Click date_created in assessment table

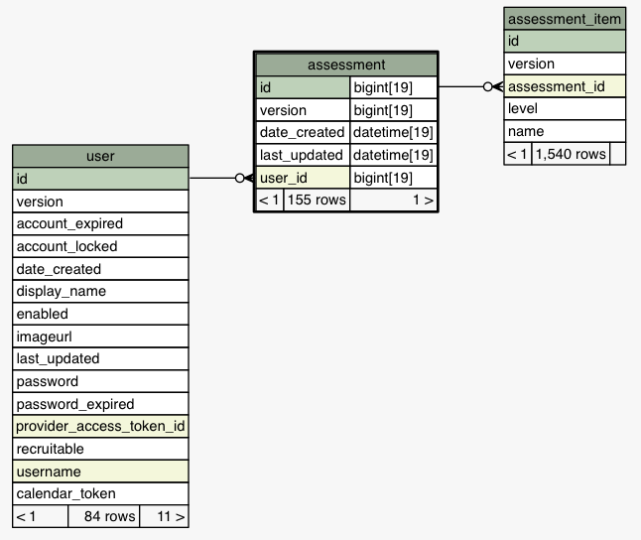pyautogui.click(x=303, y=133)
